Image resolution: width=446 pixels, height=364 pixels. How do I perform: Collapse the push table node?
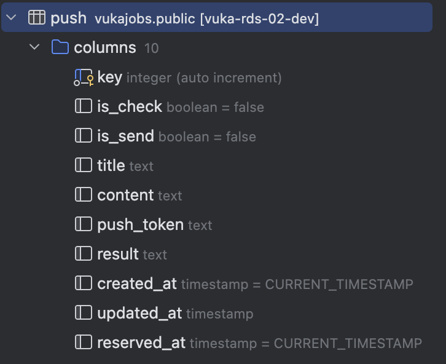pyautogui.click(x=11, y=18)
